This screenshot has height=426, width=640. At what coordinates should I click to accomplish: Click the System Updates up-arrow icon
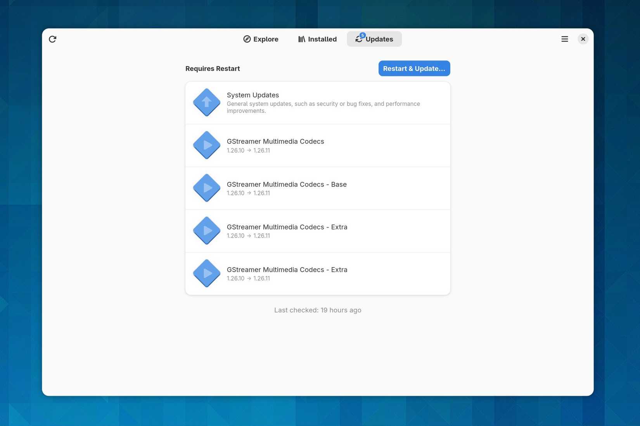click(206, 103)
